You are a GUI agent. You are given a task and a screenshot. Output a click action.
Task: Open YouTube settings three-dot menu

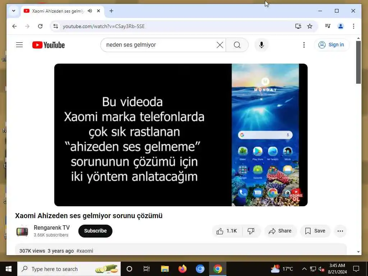[304, 45]
